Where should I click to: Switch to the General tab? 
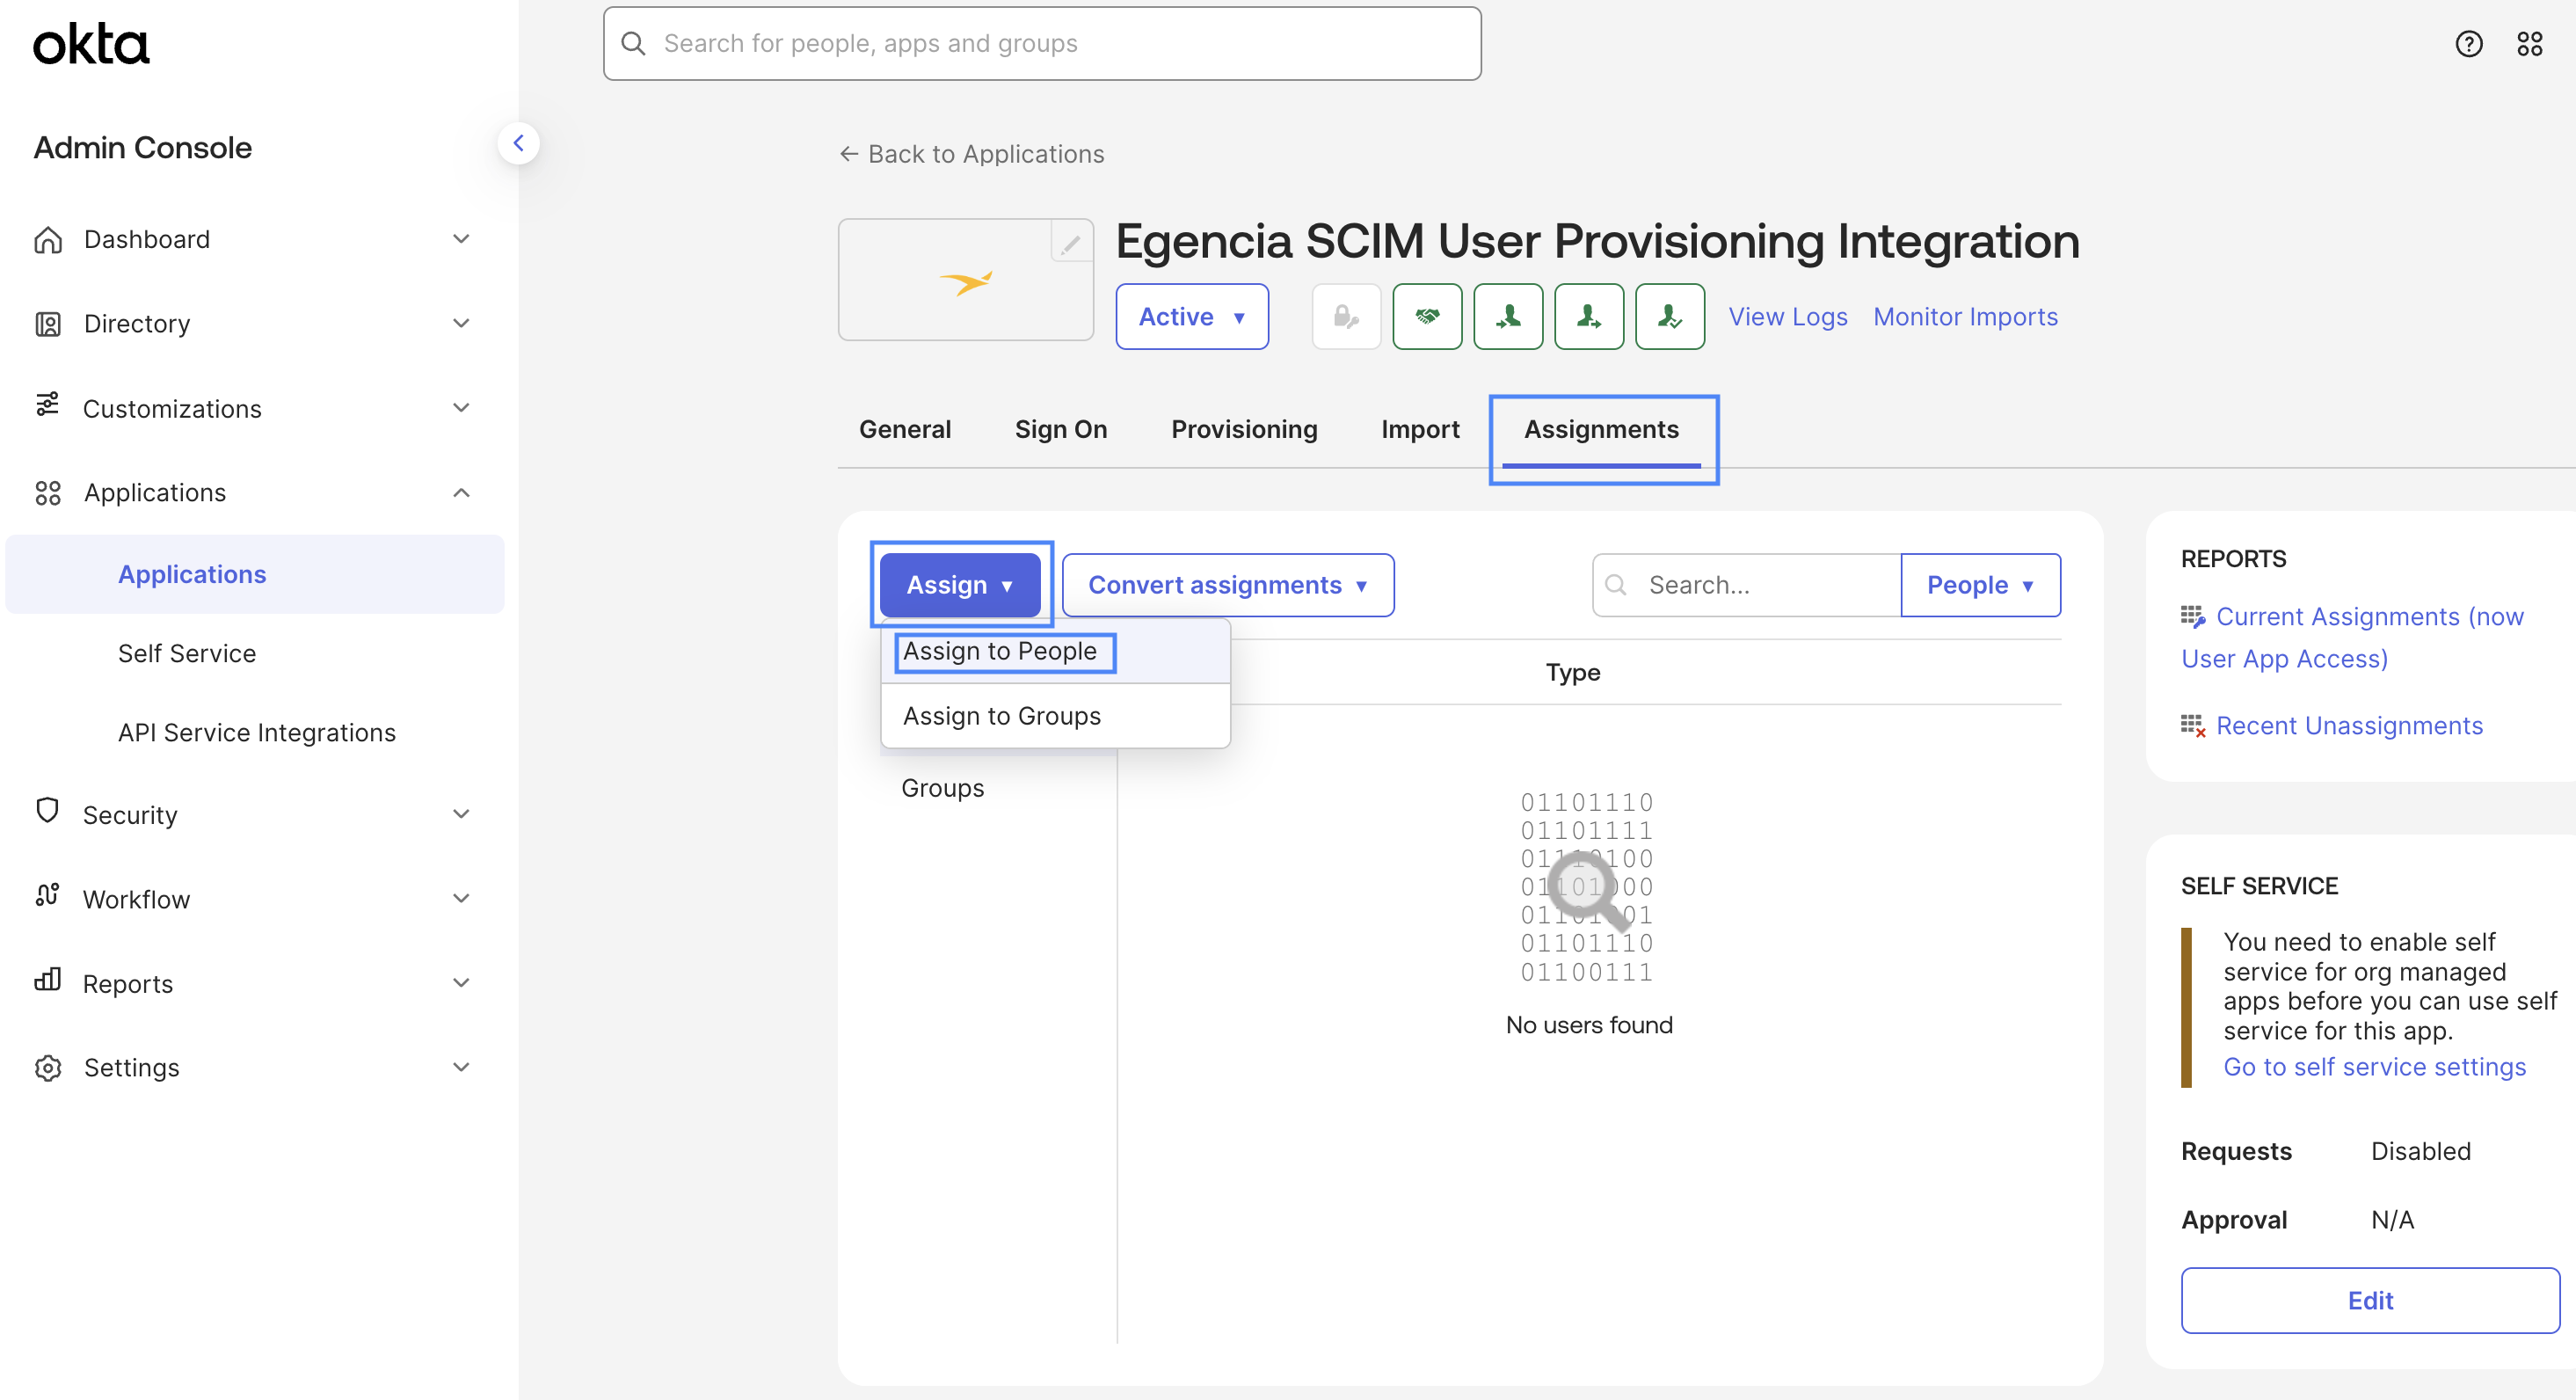tap(905, 429)
